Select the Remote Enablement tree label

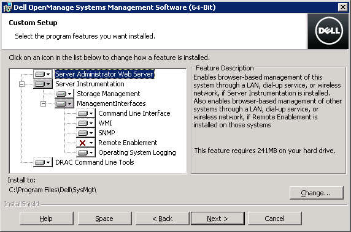[x=128, y=143]
